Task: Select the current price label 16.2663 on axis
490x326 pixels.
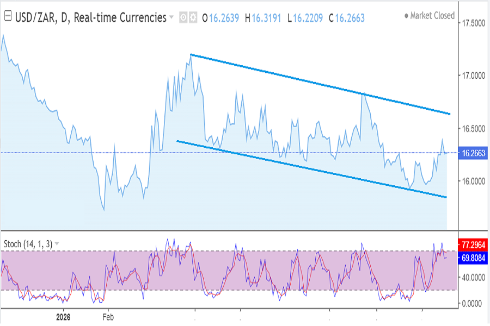Action: click(473, 153)
